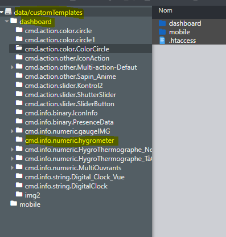Click folder icon of cmd.info.numeric.gaugeIMG

[19, 130]
